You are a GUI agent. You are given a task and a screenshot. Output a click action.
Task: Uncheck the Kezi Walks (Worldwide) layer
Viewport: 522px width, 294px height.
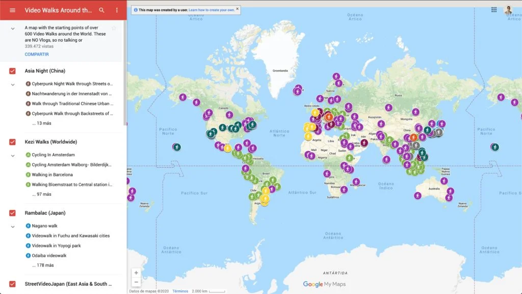click(x=12, y=142)
